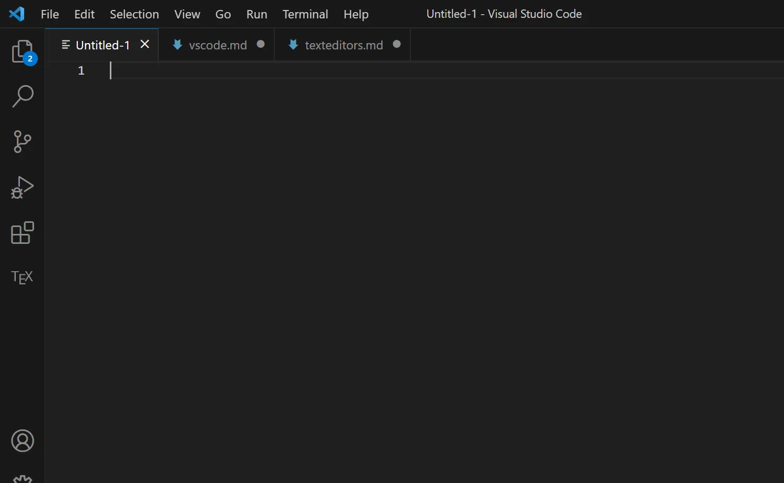
Task: Open the Explorer view in the activity bar
Action: point(22,52)
